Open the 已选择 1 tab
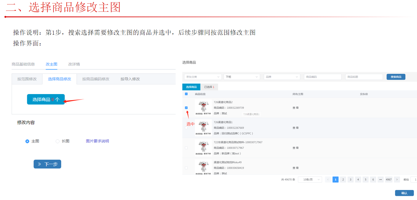 click(209, 87)
